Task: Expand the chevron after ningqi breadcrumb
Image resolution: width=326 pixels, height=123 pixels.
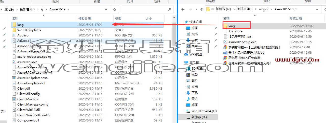Action: point(271,9)
